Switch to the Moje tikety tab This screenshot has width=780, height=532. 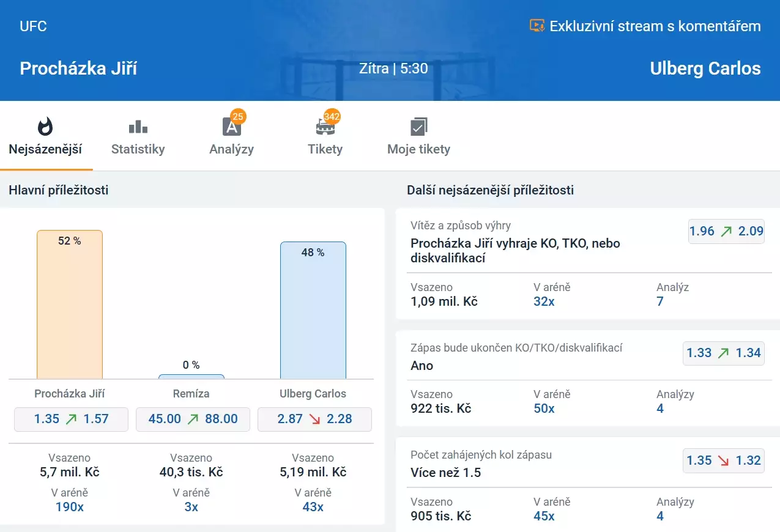(x=418, y=149)
